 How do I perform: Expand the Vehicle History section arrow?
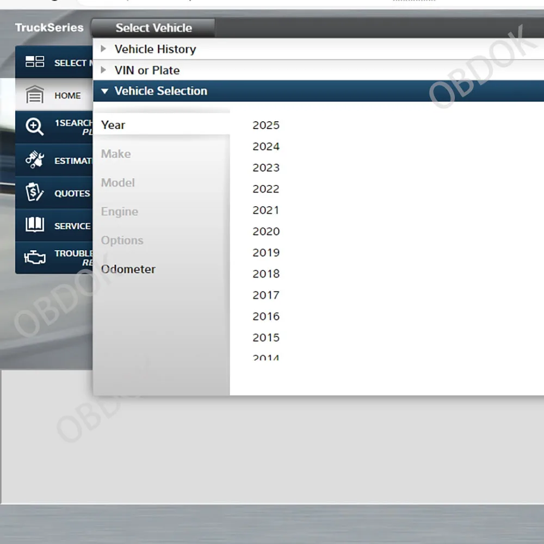pos(103,49)
